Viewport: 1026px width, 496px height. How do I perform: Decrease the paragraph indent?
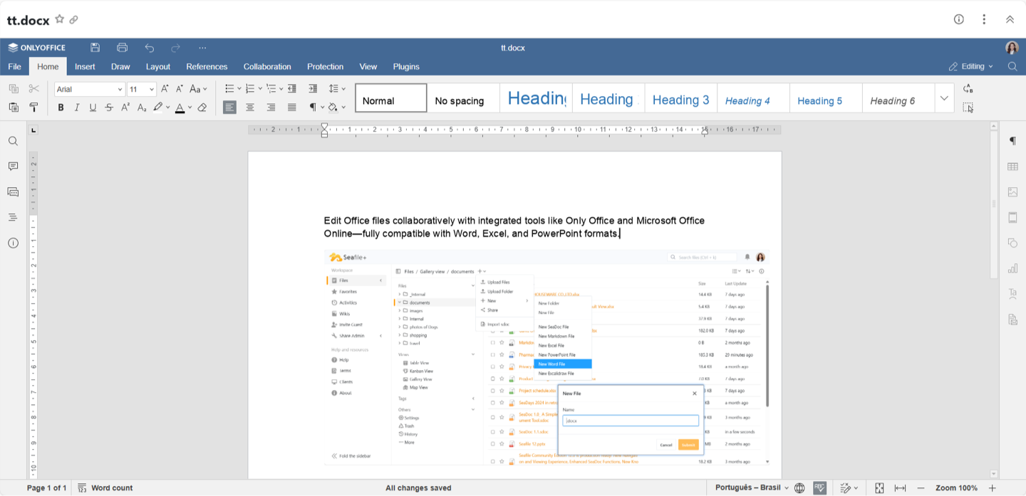coord(292,89)
